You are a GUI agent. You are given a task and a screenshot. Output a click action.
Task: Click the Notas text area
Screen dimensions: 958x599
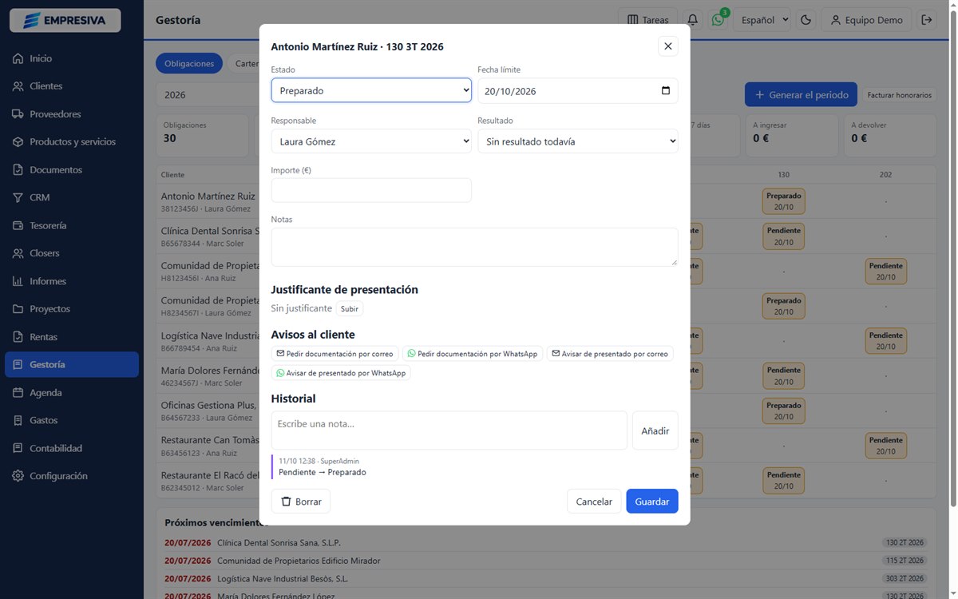click(x=475, y=247)
